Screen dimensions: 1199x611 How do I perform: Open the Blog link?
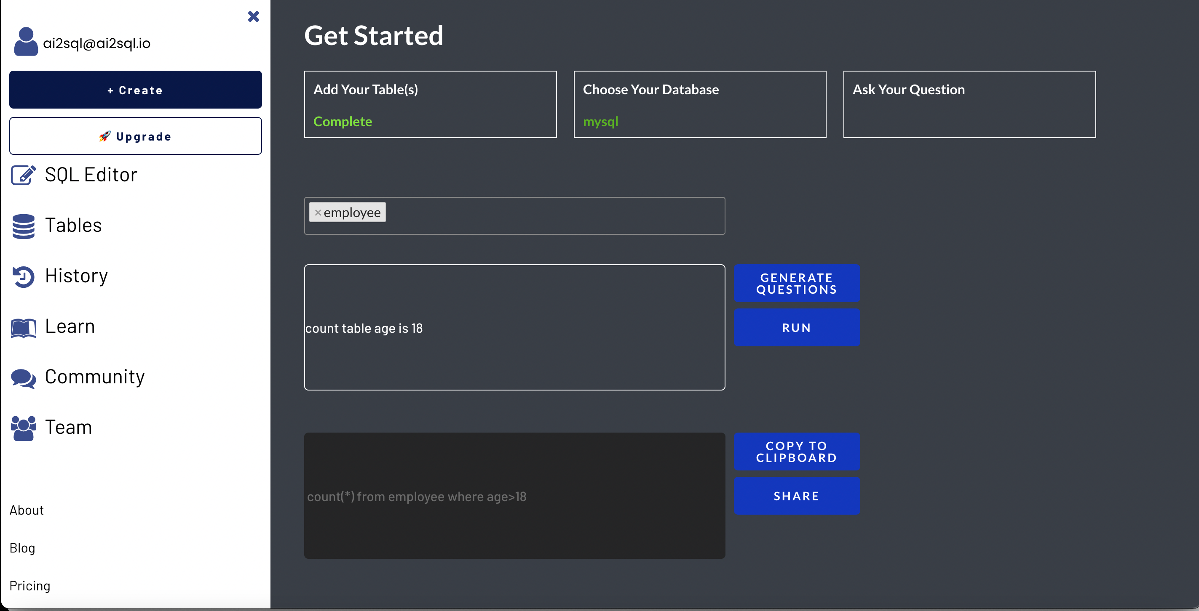[x=22, y=548]
